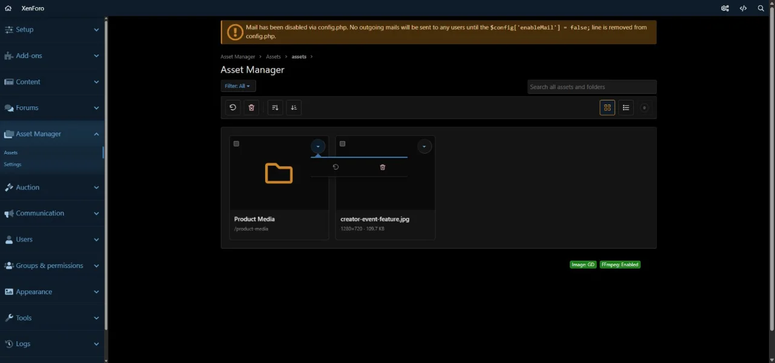Click the XenForo title link
Image resolution: width=775 pixels, height=363 pixels.
coord(33,8)
